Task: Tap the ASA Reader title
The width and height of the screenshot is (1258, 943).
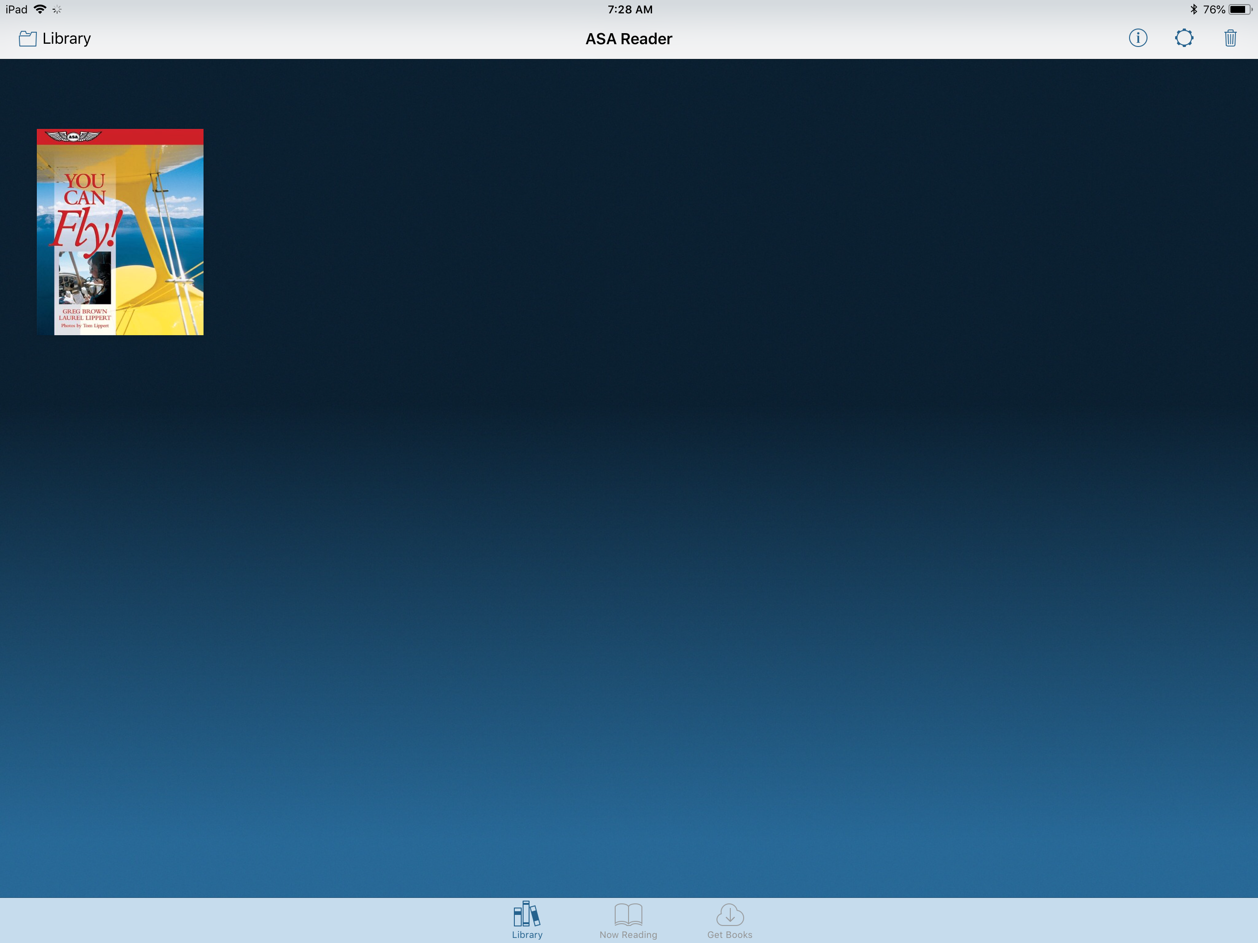Action: point(629,39)
